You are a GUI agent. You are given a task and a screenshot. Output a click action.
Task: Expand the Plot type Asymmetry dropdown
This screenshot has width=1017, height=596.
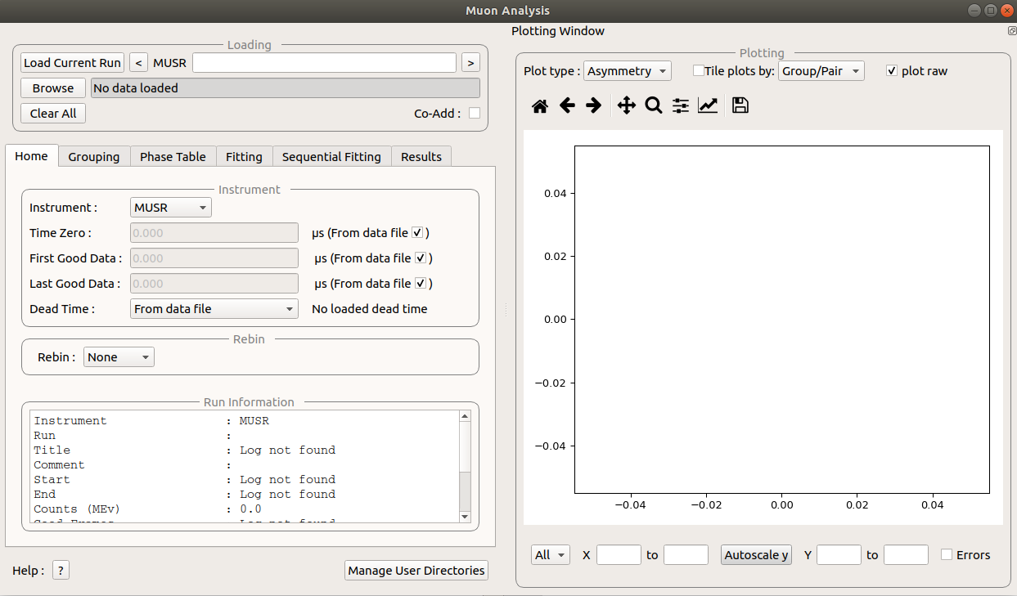[x=628, y=71]
